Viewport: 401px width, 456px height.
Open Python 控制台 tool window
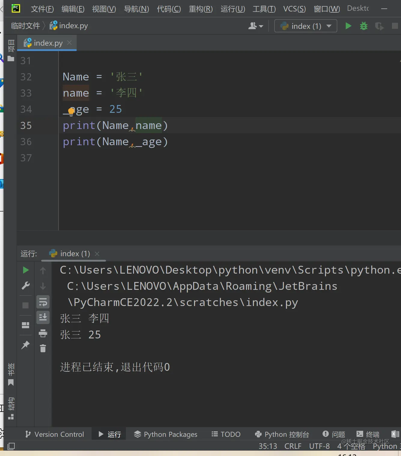[282, 434]
